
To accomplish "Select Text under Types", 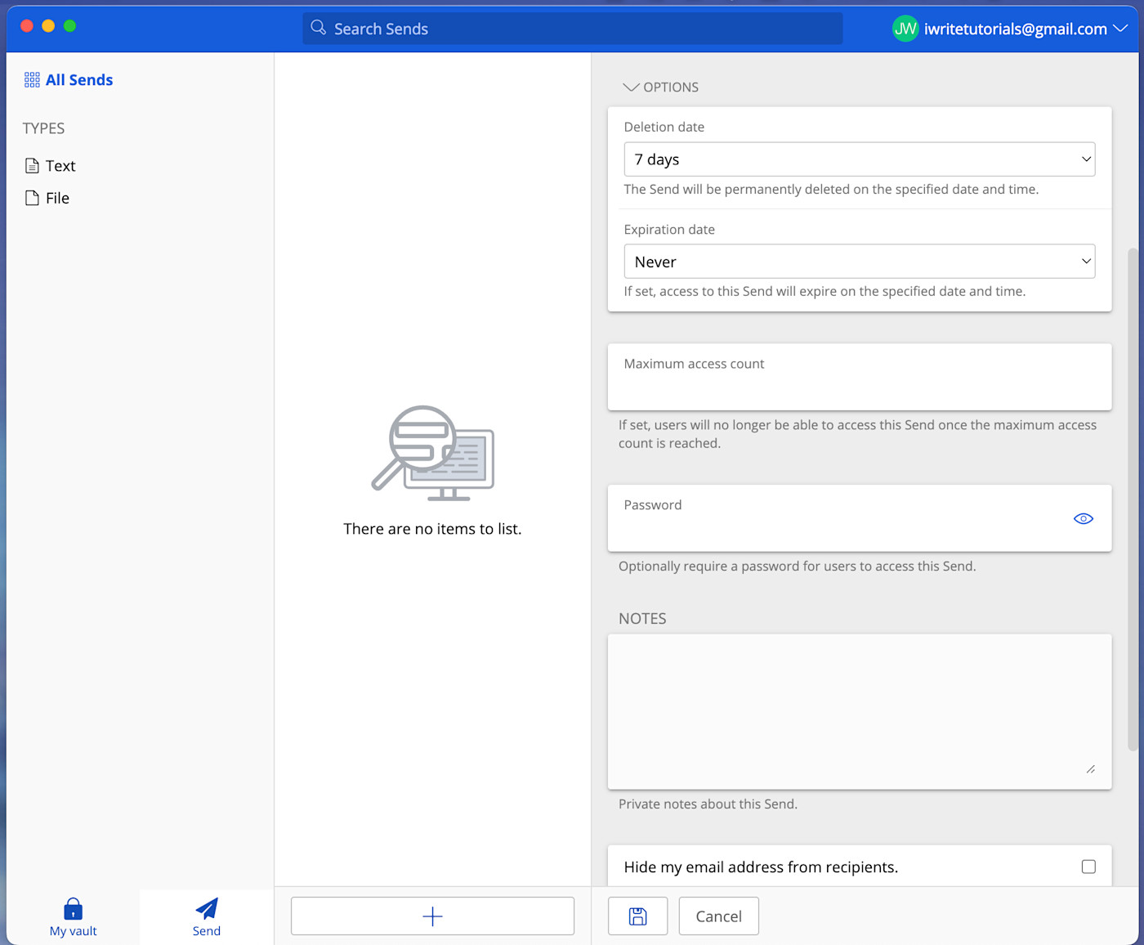I will point(60,165).
